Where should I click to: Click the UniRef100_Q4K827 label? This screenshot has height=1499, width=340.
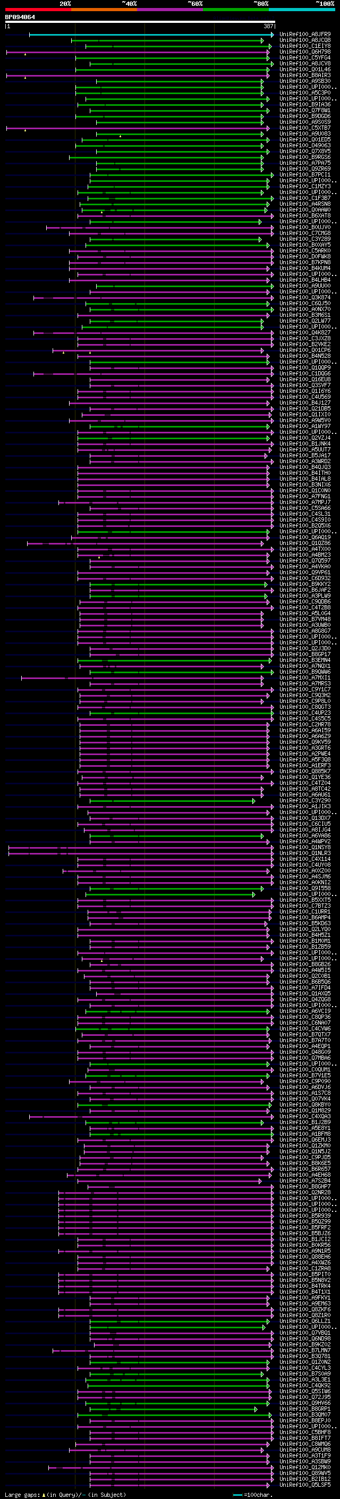[305, 333]
